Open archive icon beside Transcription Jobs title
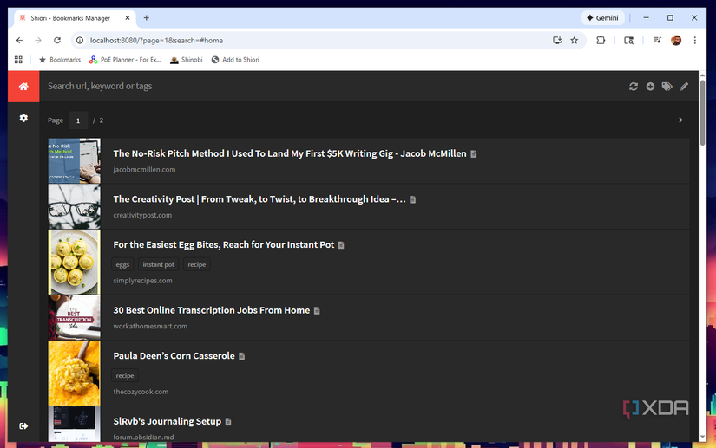The image size is (716, 448). click(x=317, y=311)
